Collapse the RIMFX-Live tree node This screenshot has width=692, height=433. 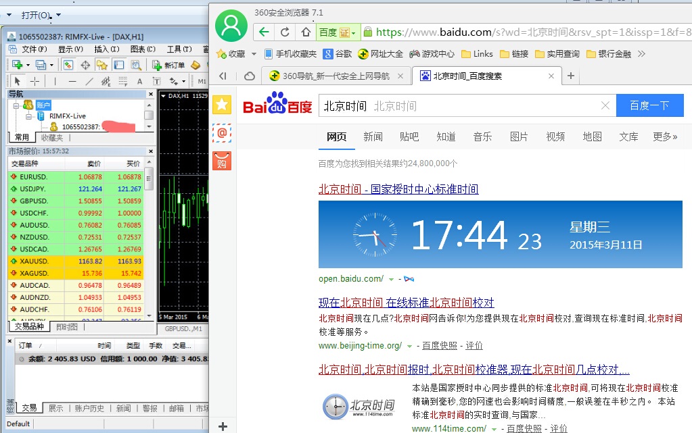click(28, 116)
